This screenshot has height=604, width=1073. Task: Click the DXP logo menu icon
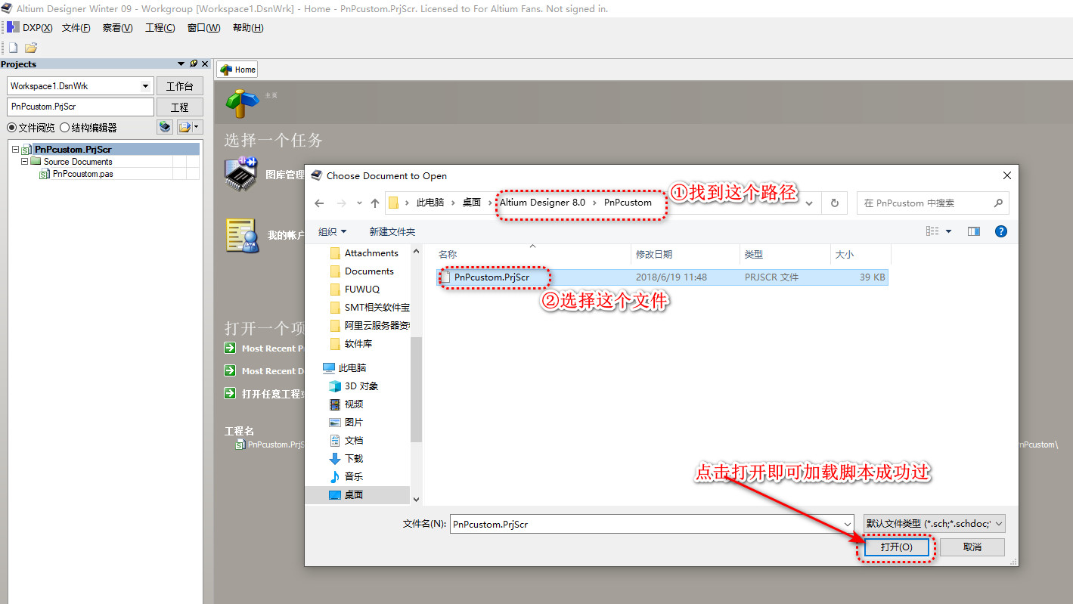(13, 28)
